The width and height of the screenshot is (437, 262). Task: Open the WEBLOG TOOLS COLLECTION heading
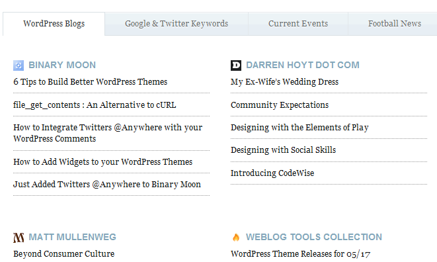pos(314,237)
